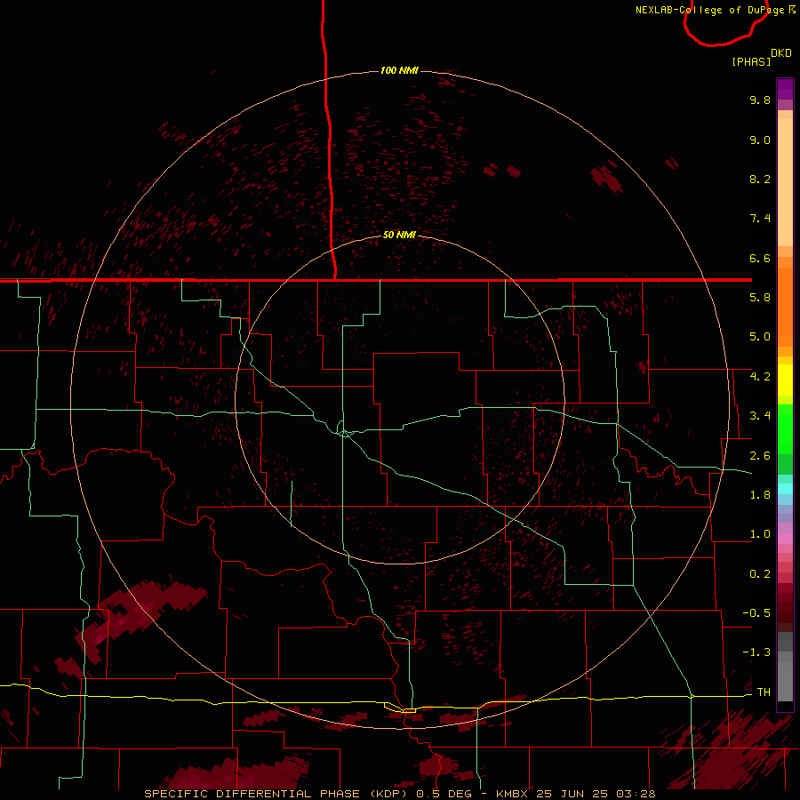Click the -0.5 scale value

point(756,613)
